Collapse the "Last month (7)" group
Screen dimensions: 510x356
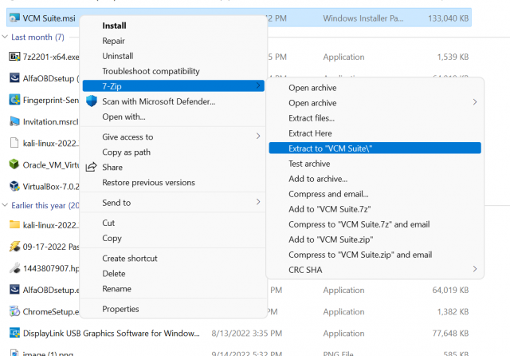point(6,37)
